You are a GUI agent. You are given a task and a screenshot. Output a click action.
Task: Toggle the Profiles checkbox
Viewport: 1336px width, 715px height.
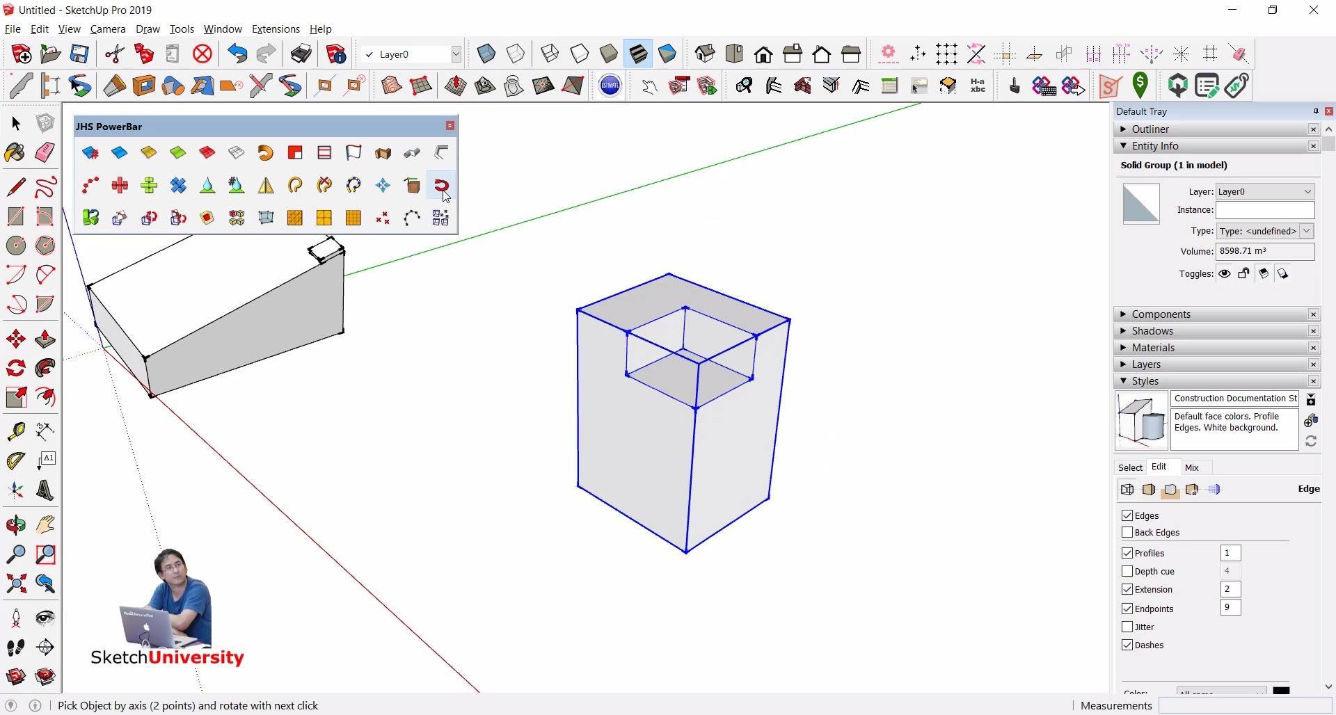1127,553
